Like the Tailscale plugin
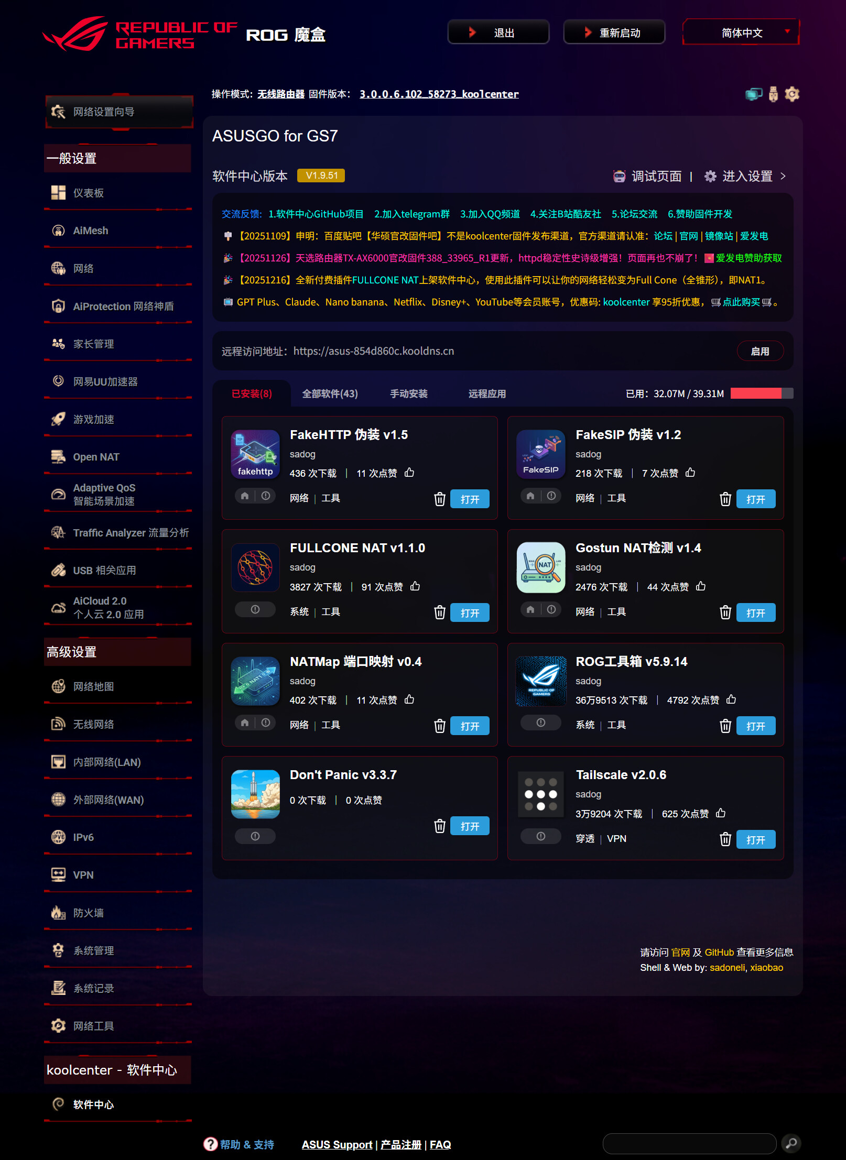This screenshot has width=846, height=1160. point(721,813)
